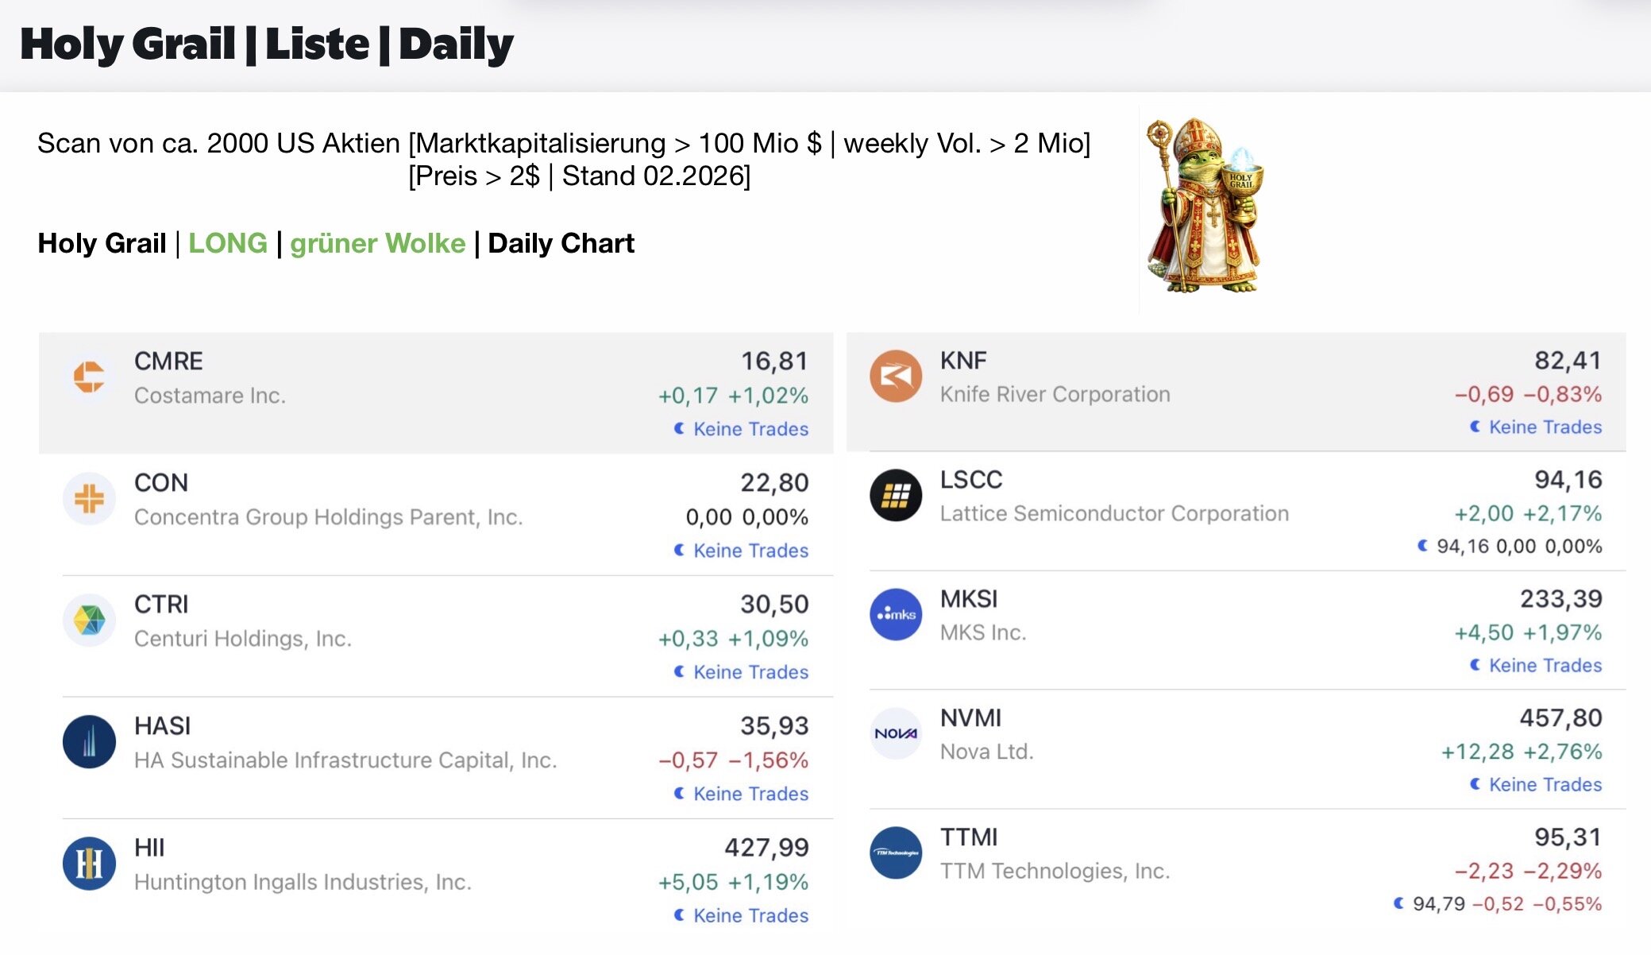The width and height of the screenshot is (1651, 955).
Task: Click the Costamare CMRE logo icon
Action: (89, 377)
